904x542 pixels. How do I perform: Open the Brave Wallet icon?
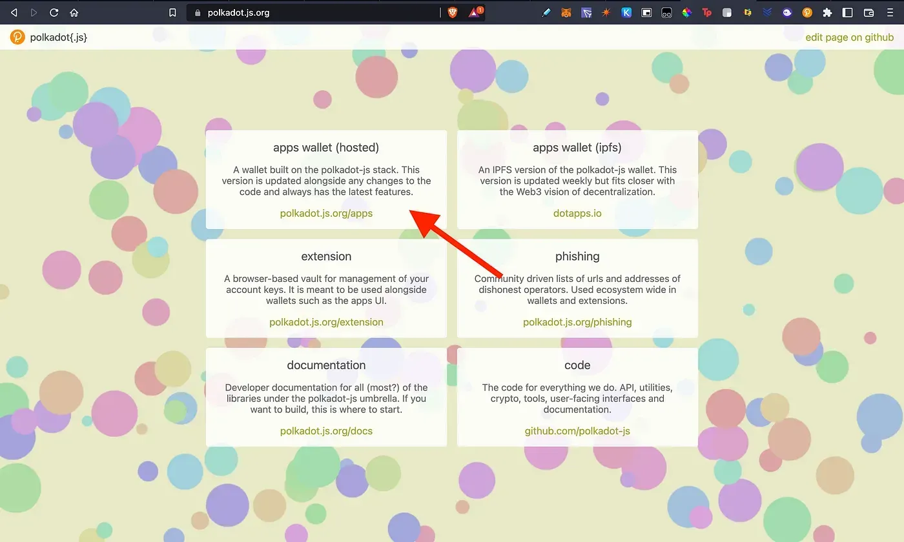868,12
